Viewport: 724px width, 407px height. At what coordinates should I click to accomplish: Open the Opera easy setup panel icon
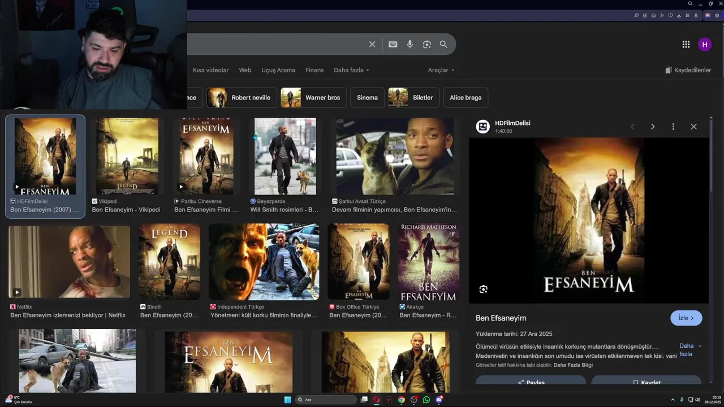(x=687, y=15)
